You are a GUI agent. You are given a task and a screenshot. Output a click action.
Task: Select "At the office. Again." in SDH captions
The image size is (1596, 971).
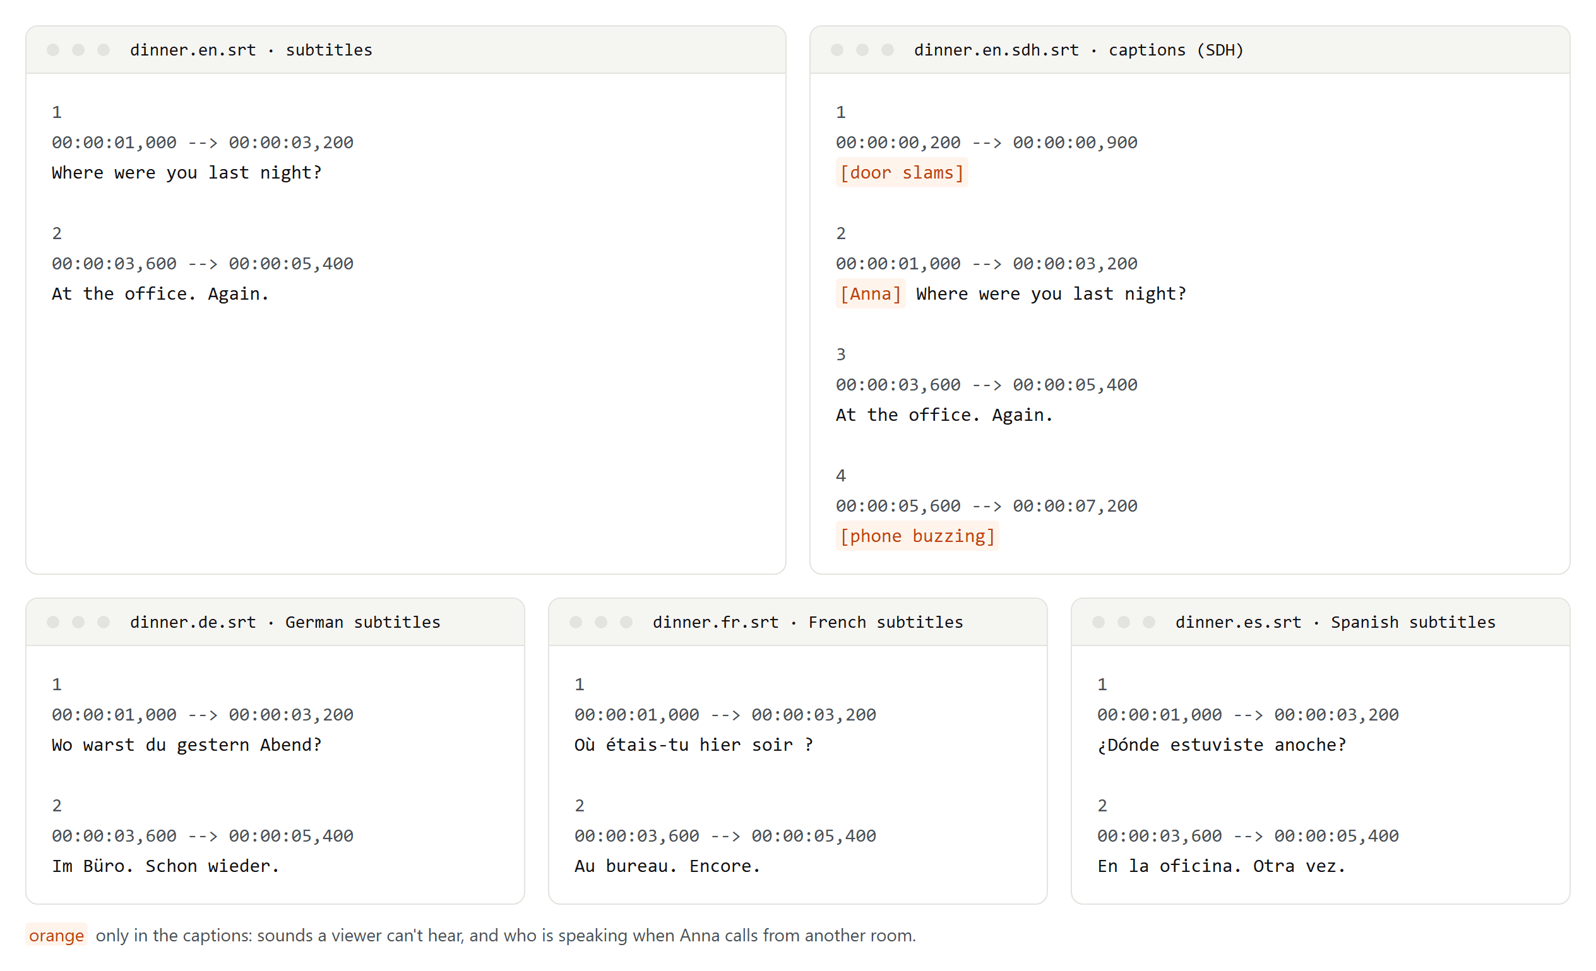944,415
